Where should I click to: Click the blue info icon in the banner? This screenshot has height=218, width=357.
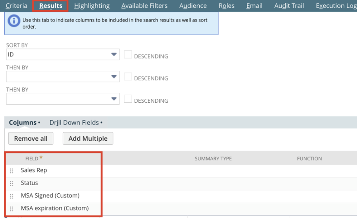click(14, 21)
